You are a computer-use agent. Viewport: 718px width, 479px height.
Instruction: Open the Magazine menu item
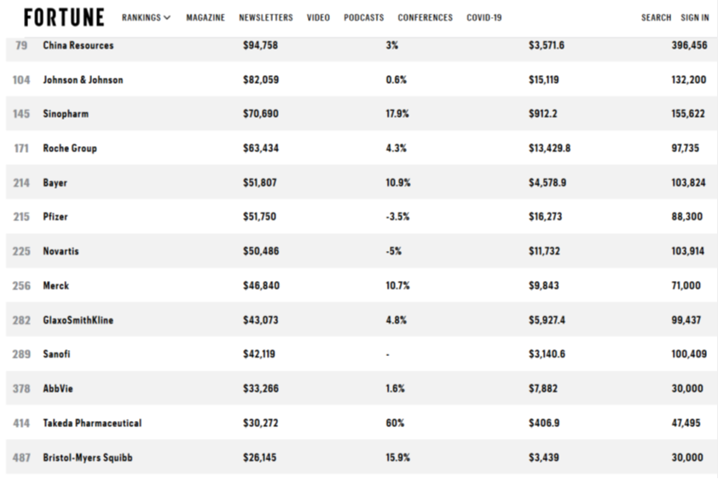pos(206,17)
